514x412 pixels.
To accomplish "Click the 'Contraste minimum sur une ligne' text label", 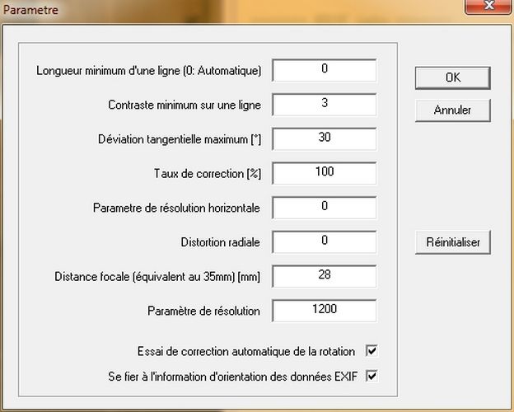I will point(184,105).
